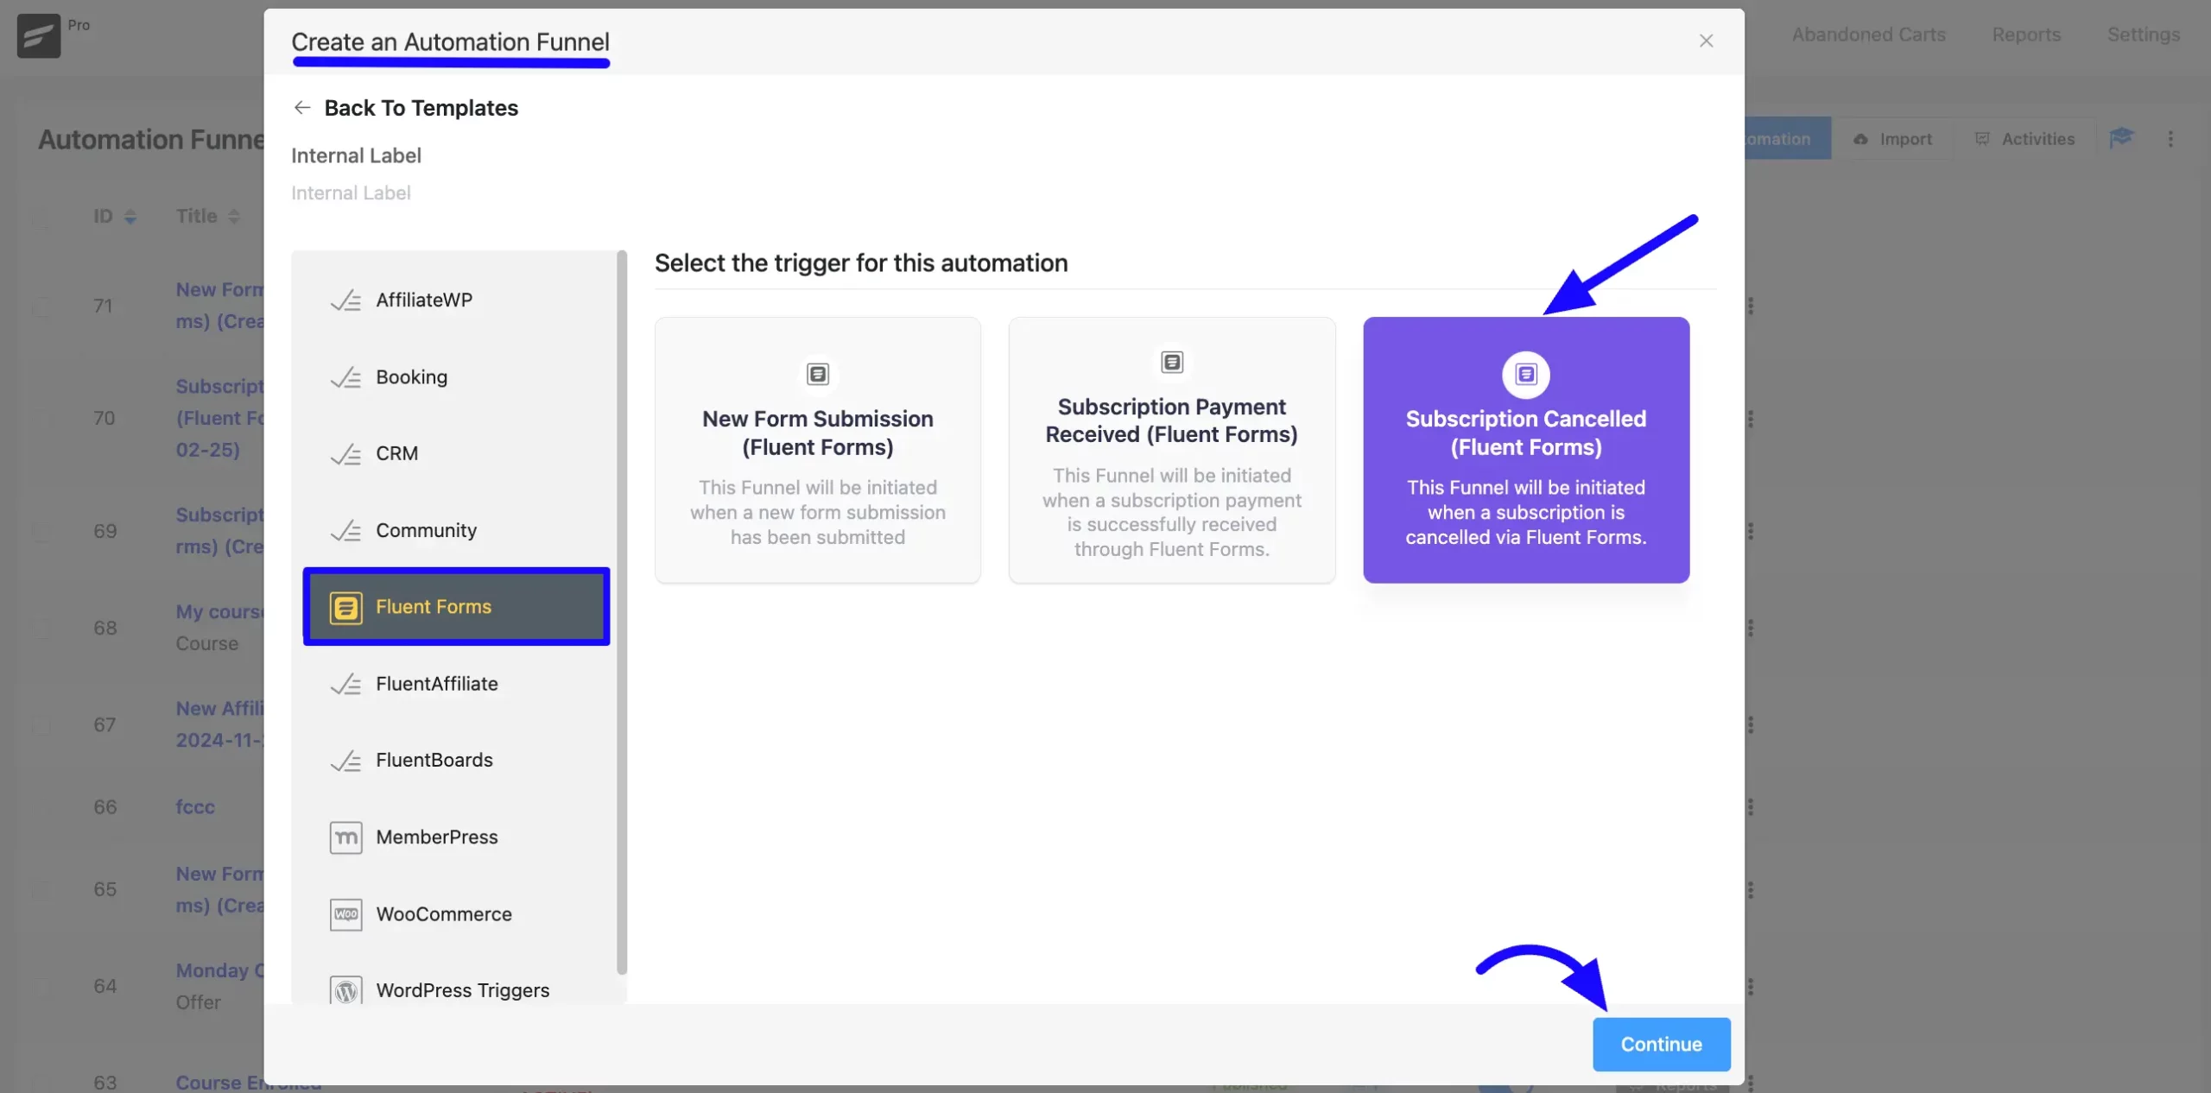The width and height of the screenshot is (2211, 1093).
Task: Click the New Form Submission card icon
Action: 817,374
